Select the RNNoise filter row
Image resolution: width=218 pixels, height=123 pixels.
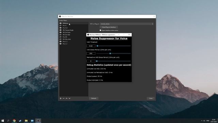coord(74,23)
